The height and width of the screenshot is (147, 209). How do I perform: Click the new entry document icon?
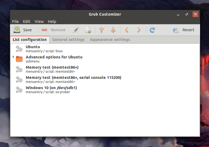(88, 30)
